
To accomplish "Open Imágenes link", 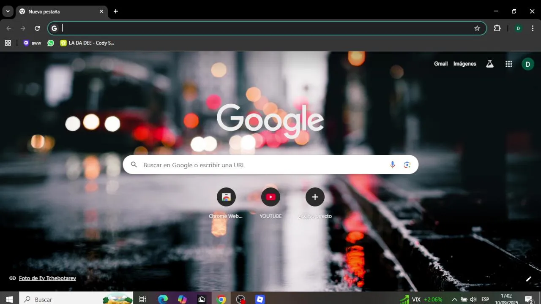I will tap(464, 64).
